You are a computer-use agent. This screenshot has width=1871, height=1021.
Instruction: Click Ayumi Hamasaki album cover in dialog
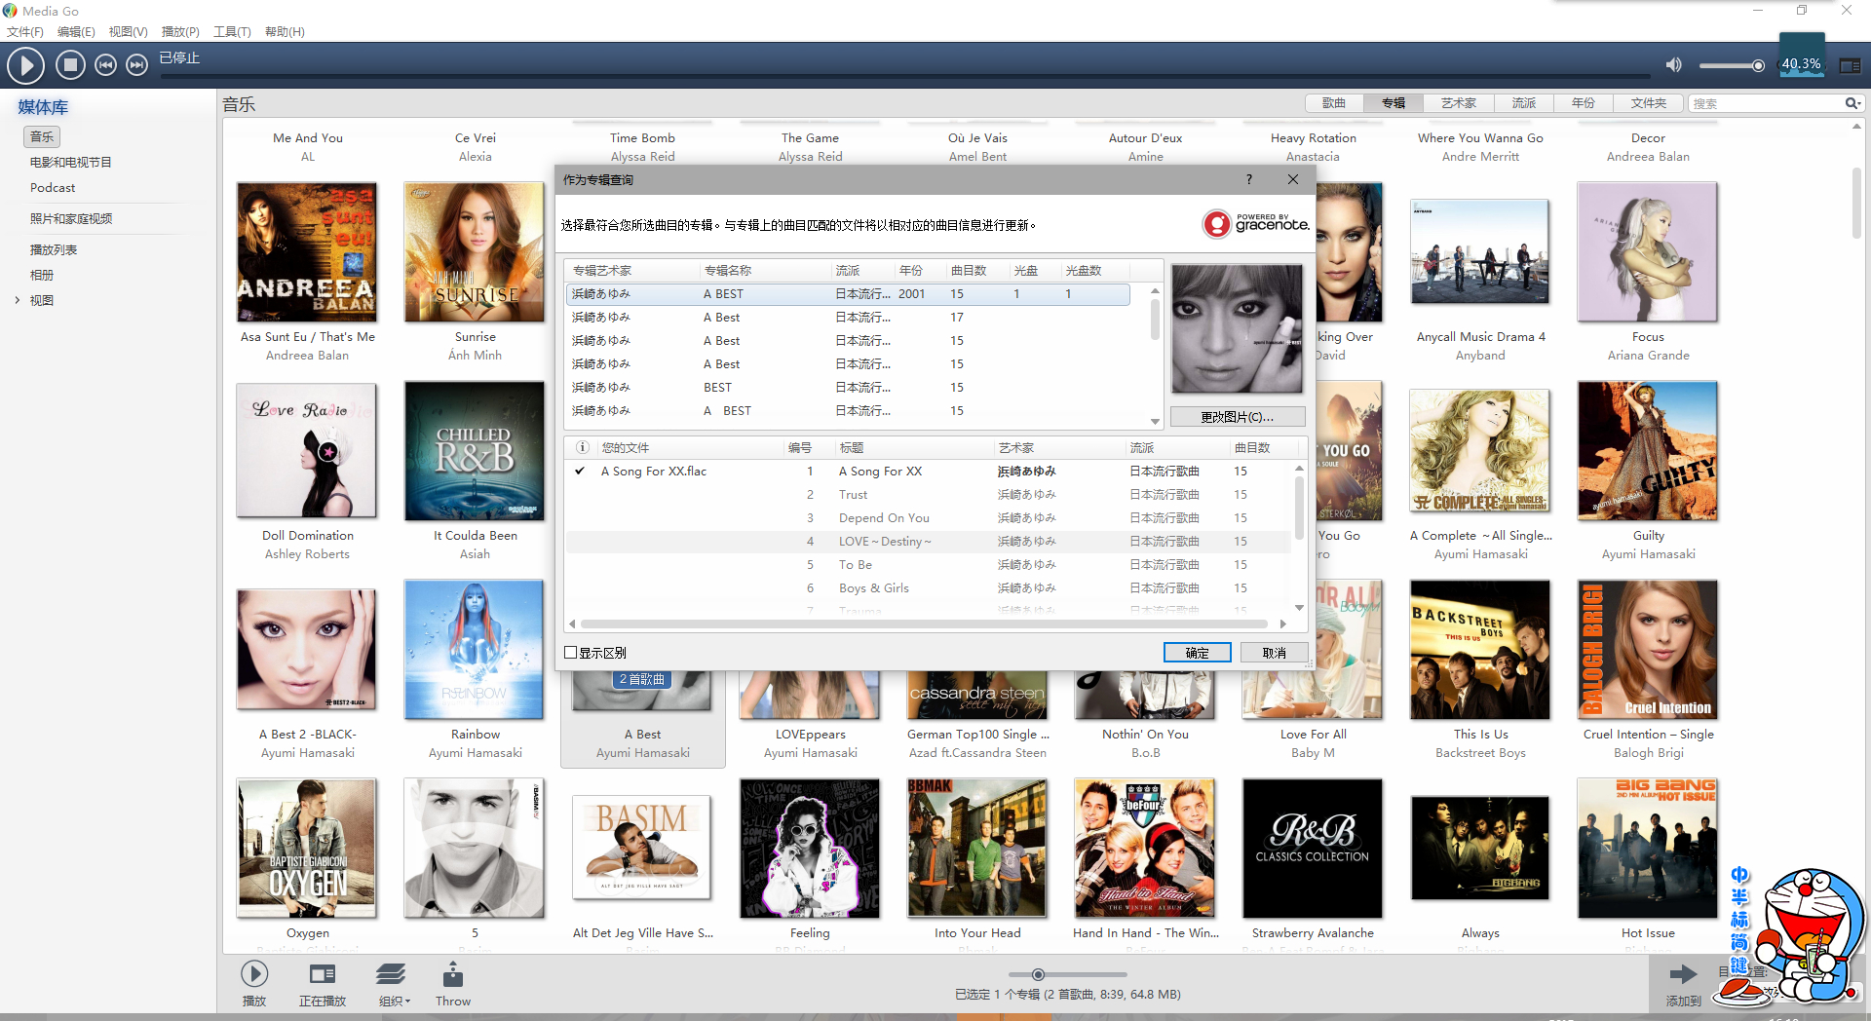click(1237, 329)
